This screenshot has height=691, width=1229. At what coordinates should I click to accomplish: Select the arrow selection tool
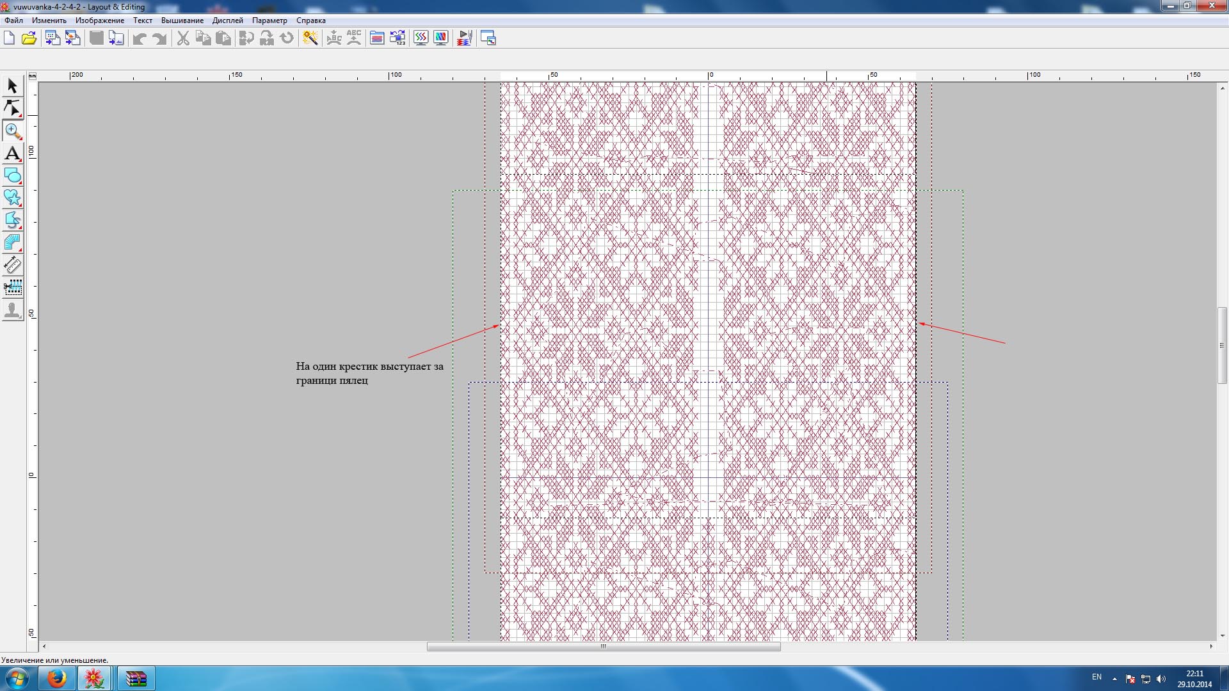pyautogui.click(x=12, y=86)
